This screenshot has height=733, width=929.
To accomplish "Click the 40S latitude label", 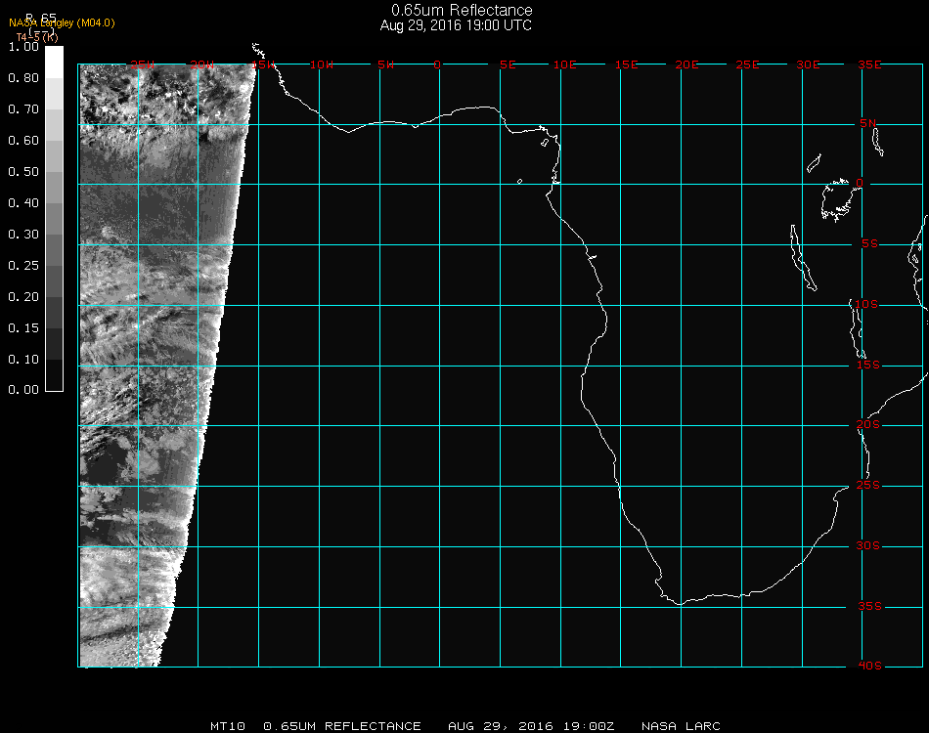I will [869, 667].
